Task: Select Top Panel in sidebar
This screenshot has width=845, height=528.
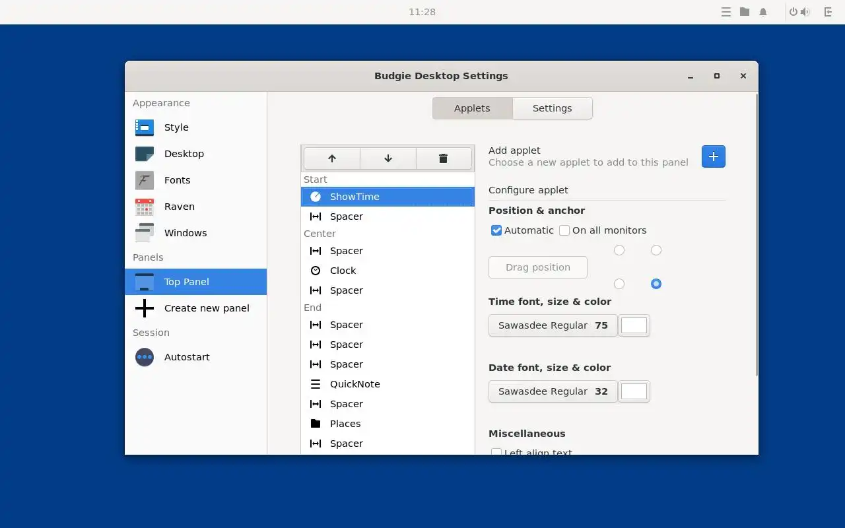Action: coord(195,282)
